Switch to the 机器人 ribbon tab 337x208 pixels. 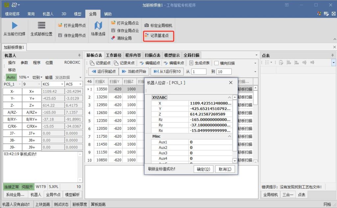[x=48, y=14]
